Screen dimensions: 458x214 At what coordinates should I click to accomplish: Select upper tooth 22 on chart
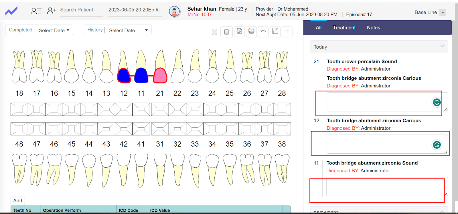tap(177, 67)
